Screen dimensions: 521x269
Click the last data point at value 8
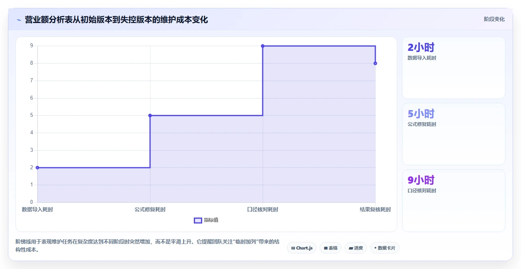coord(375,64)
